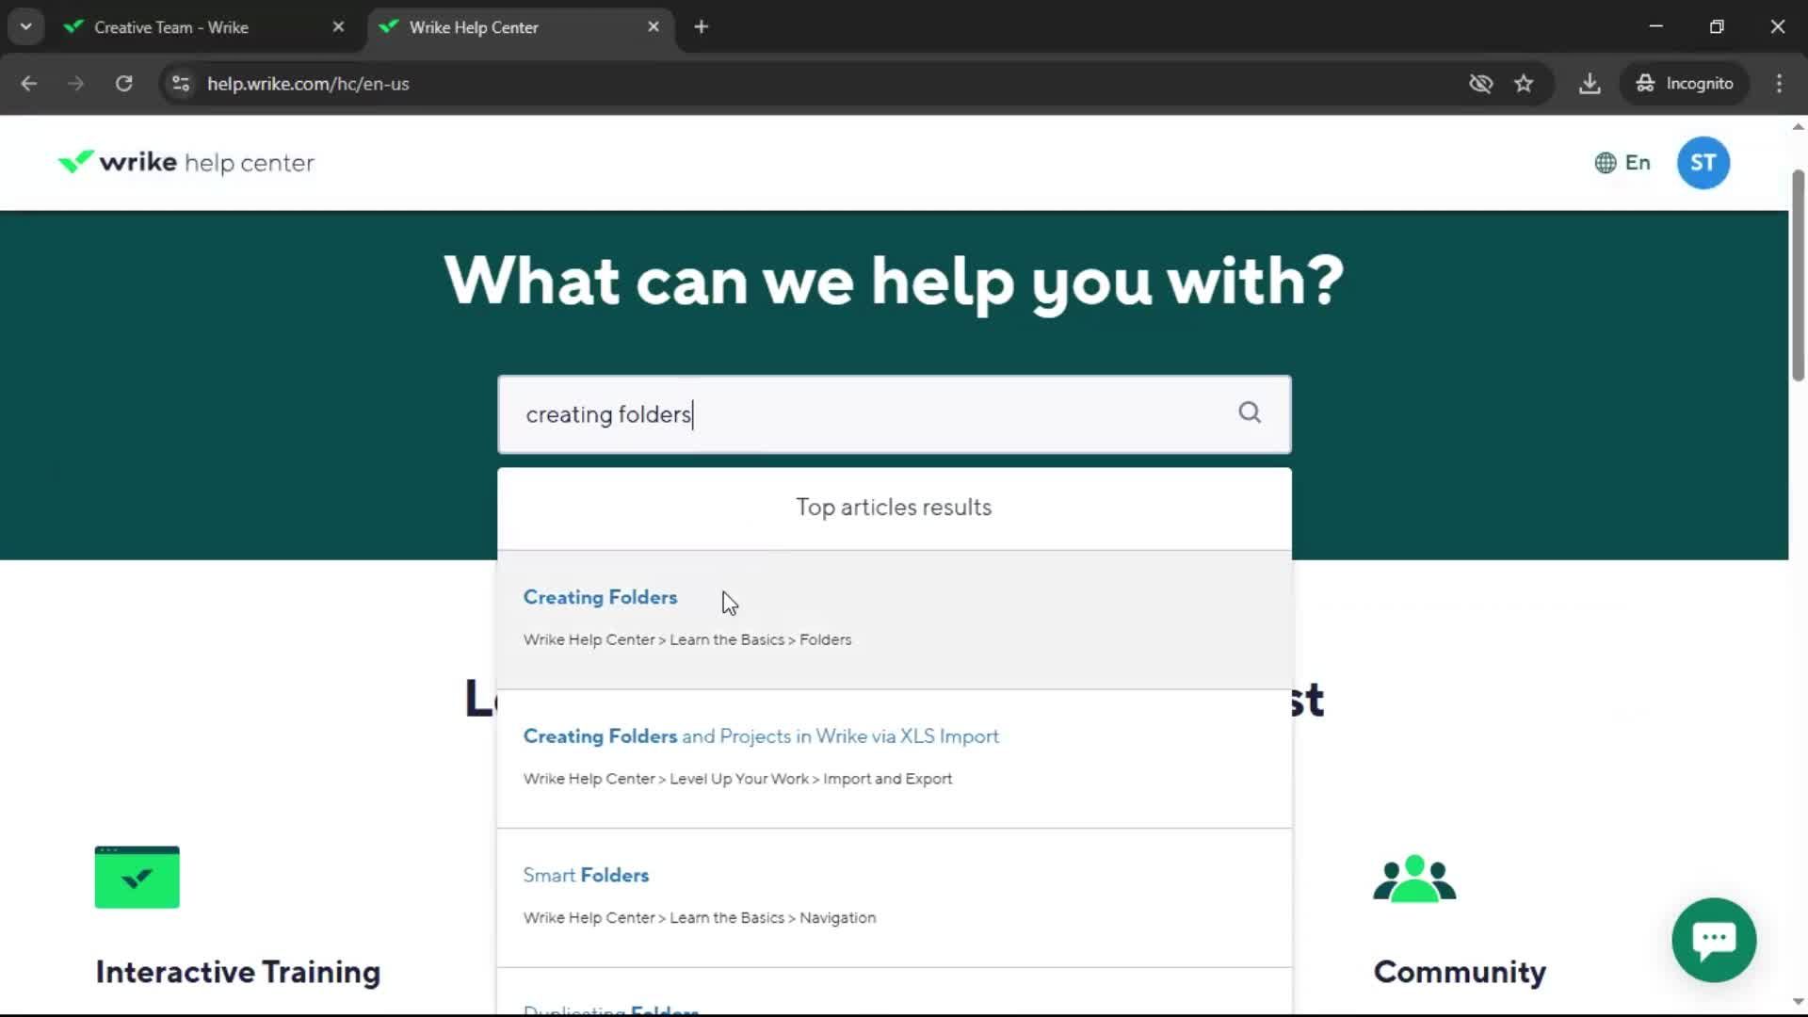
Task: Minimize the browser window
Action: click(x=1655, y=26)
